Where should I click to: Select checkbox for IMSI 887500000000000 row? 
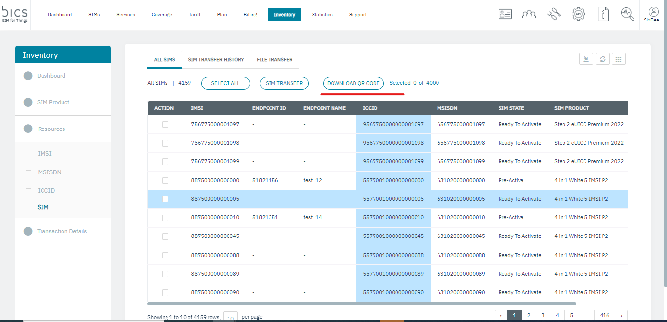165,180
